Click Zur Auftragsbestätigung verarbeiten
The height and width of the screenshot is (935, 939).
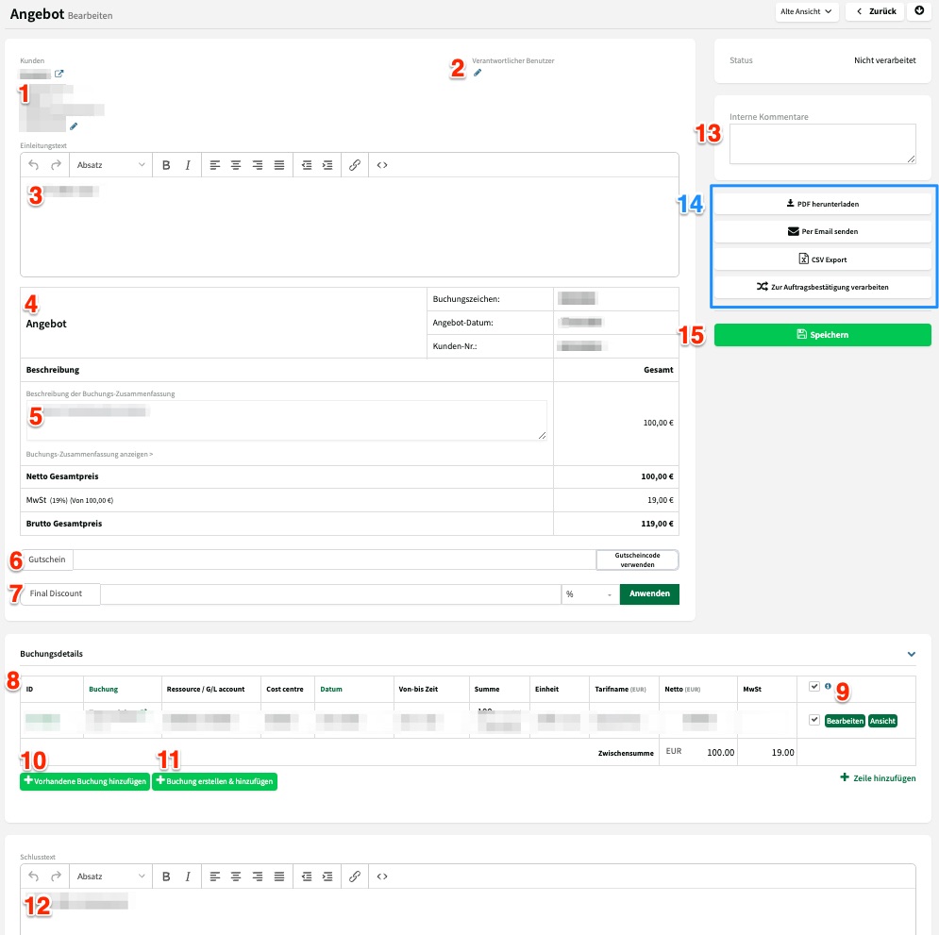click(822, 288)
